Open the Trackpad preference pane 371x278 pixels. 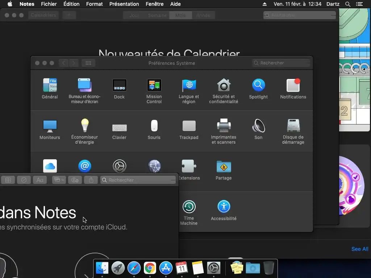point(189,129)
